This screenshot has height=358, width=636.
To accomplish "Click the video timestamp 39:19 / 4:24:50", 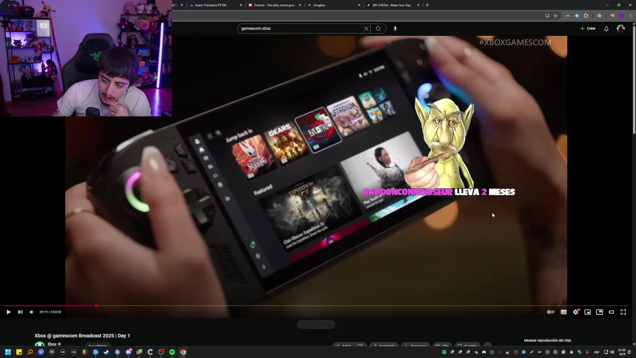I will click(50, 312).
